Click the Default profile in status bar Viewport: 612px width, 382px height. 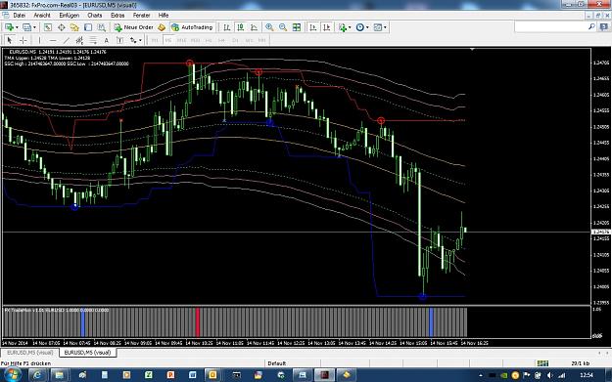277,363
